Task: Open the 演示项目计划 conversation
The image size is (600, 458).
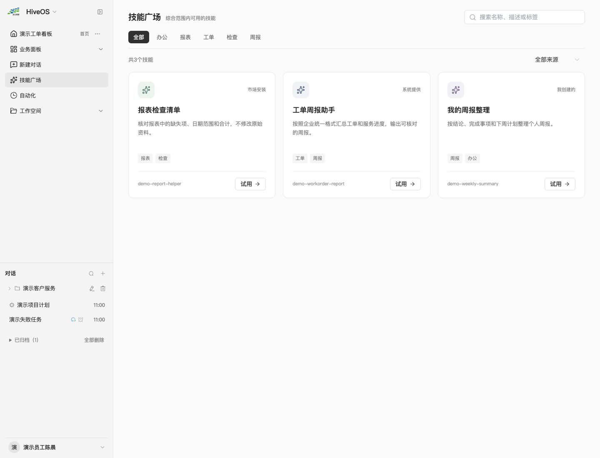Action: click(57, 305)
